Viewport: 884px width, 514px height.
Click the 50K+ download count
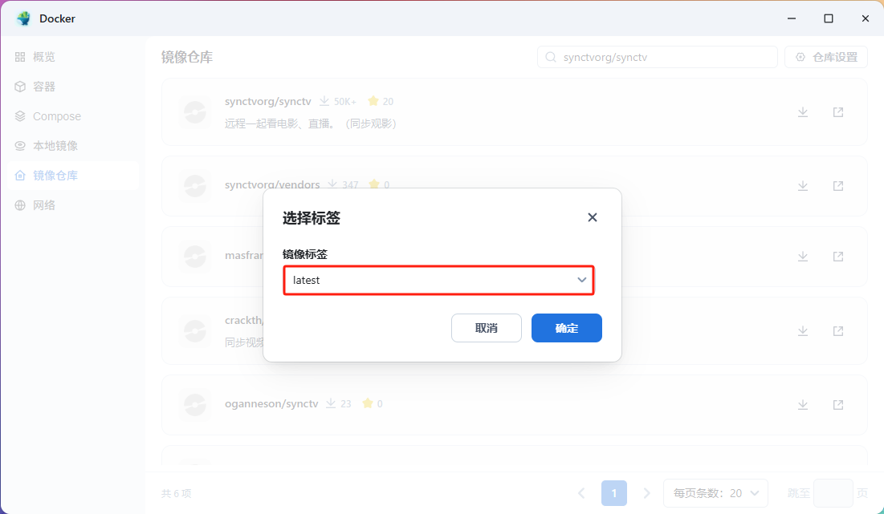pyautogui.click(x=345, y=102)
